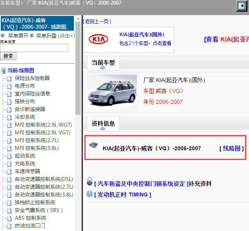Click the panel collapse arrow icon at top right
249x231 pixels.
(242, 6)
